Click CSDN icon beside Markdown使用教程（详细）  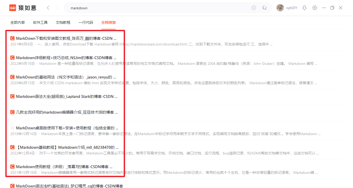click(x=12, y=167)
